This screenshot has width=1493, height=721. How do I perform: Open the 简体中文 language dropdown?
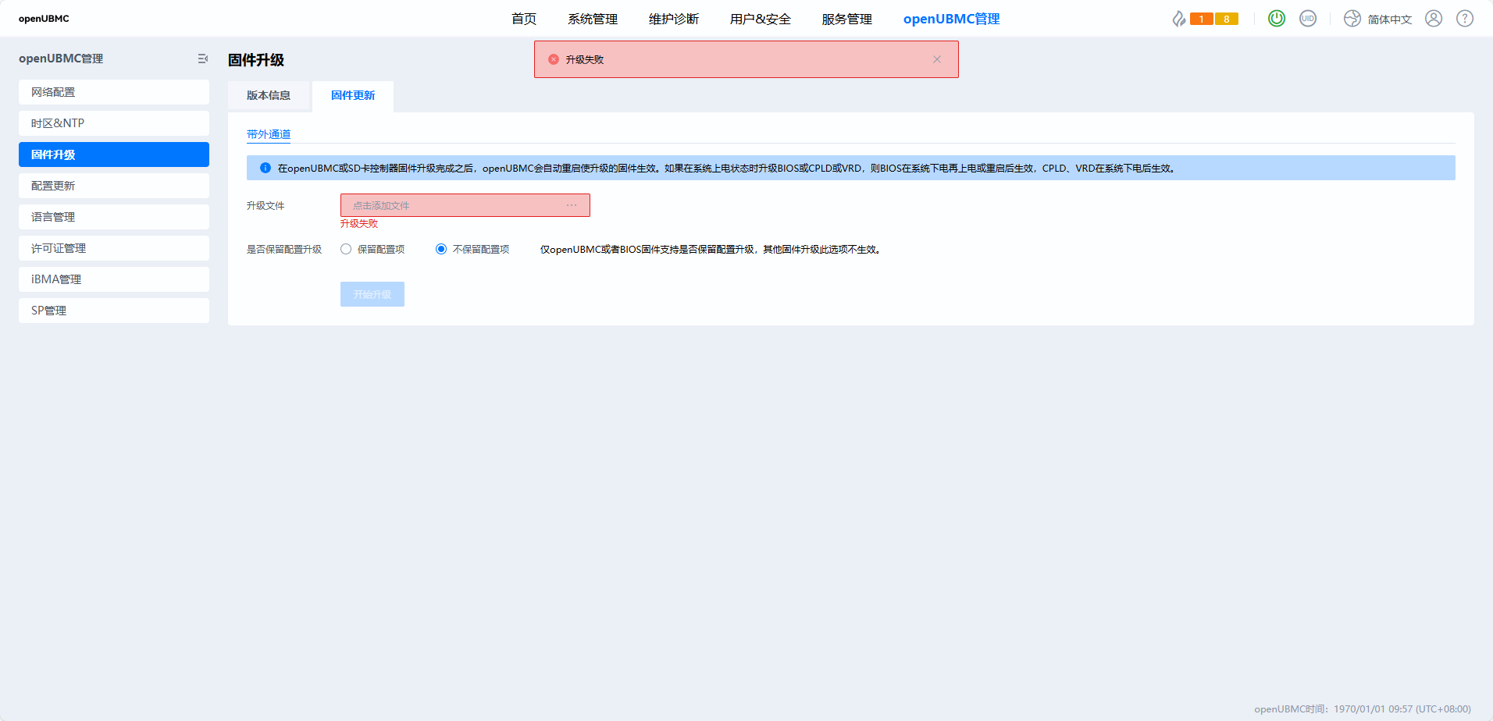[x=1379, y=19]
